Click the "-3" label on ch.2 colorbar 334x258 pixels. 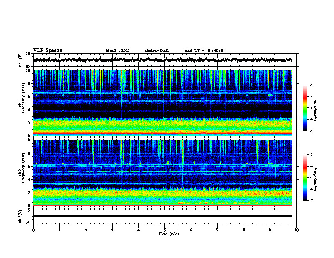pyautogui.click(x=311, y=155)
